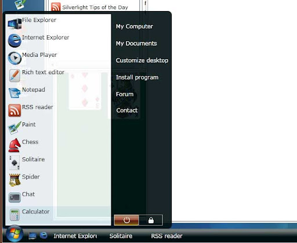297x243 pixels.
Task: Open the orange RSS reader icon in start menu
Action: click(15, 110)
